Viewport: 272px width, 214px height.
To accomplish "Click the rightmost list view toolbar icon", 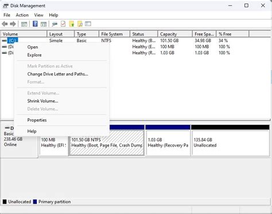I will [88, 24].
